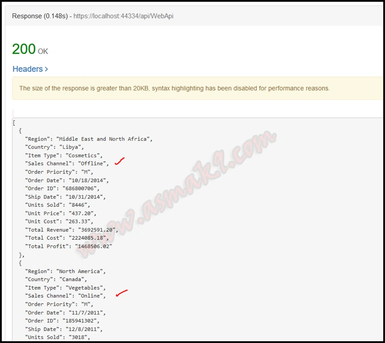Select the "Item Type": "Cosmetics" line
Viewport: 385px width, 343px height.
63,155
